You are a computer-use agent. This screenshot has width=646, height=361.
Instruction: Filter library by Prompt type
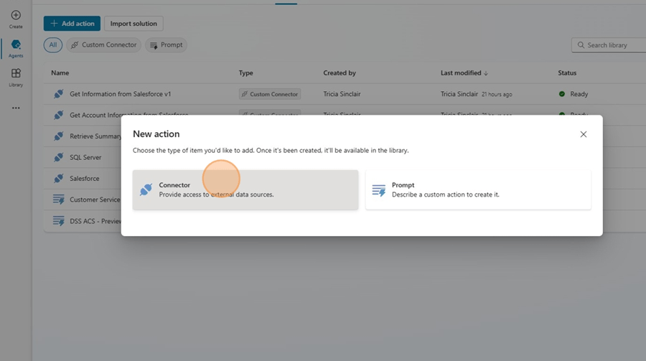pos(166,45)
